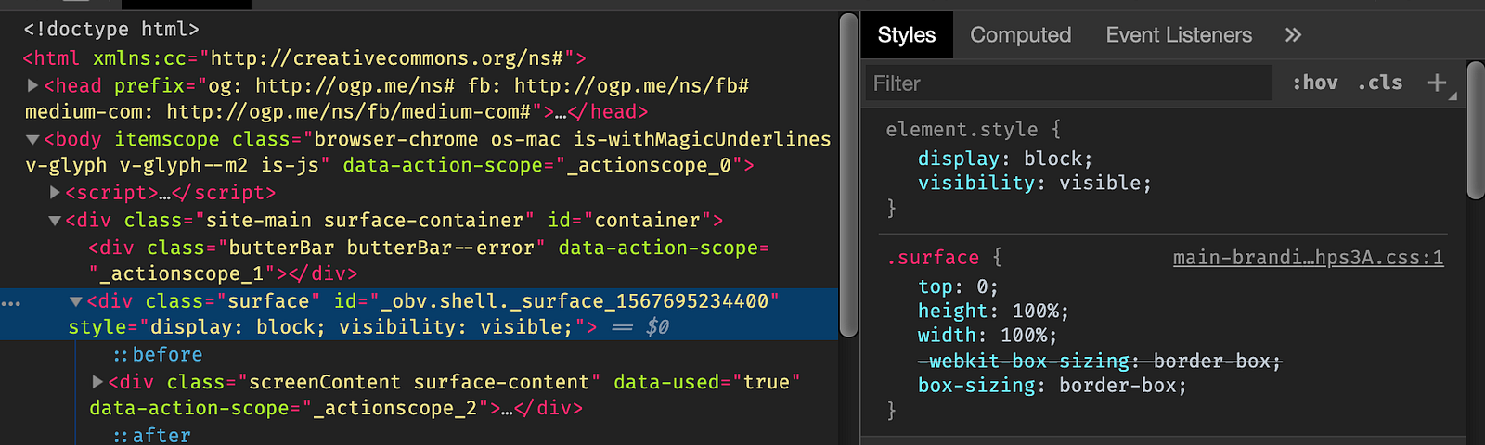Click the styles Filter input field

[x=1069, y=83]
